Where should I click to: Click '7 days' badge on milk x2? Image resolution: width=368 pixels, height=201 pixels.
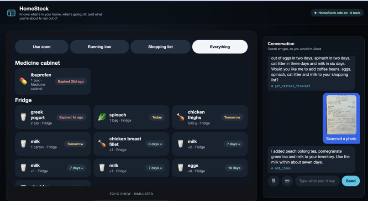tap(233, 144)
